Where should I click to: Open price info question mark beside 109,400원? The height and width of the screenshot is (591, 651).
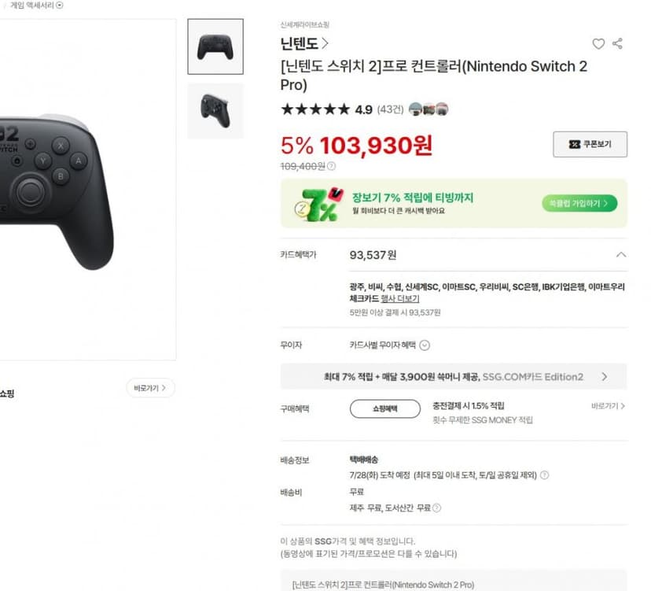(x=331, y=166)
